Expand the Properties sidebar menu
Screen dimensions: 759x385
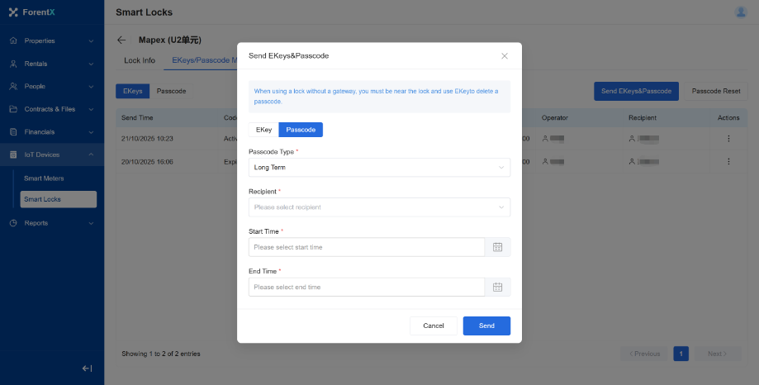[52, 40]
